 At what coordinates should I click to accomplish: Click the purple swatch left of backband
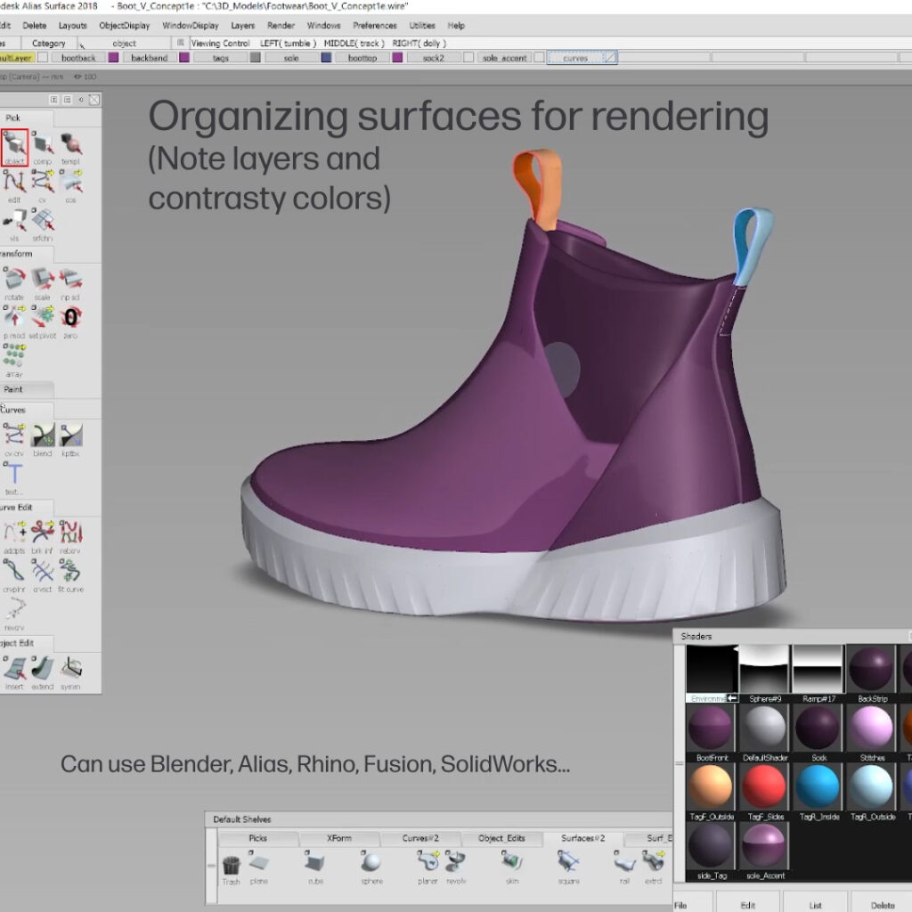pos(113,58)
